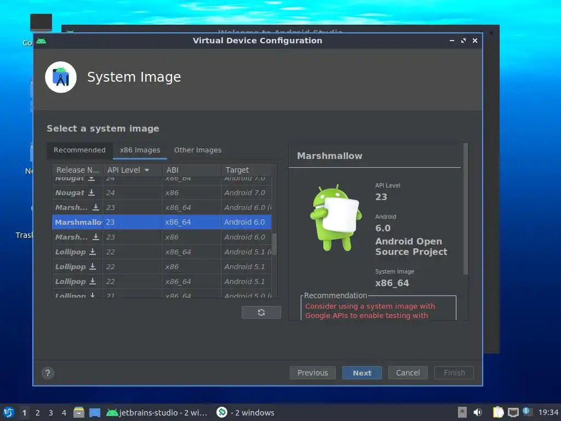Switch to workspace 3
The height and width of the screenshot is (421, 561).
point(51,413)
